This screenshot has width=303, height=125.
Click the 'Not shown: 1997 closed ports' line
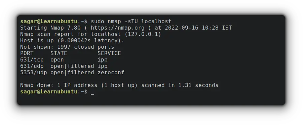(67, 47)
